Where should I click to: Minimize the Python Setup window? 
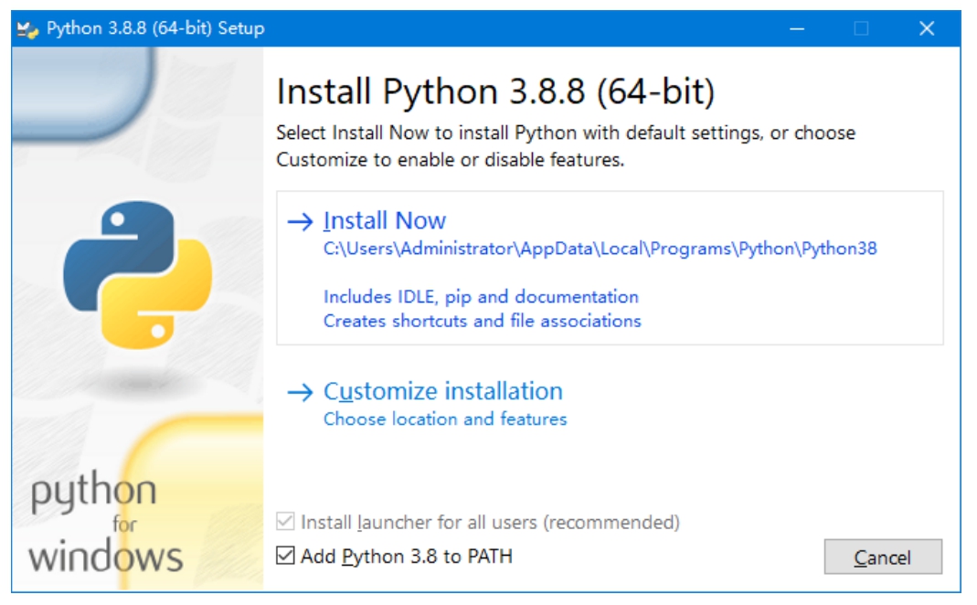point(797,29)
